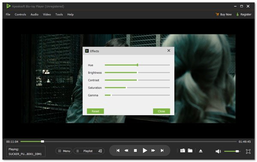Adjust the Saturation slider
Image resolution: width=257 pixels, height=162 pixels.
(137, 87)
